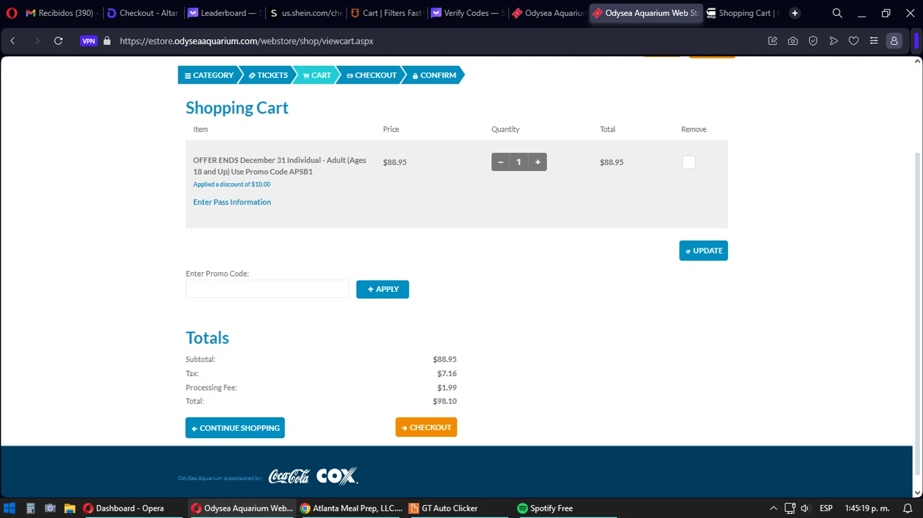Open Spotify Free from taskbar
The height and width of the screenshot is (518, 923).
pos(566,508)
